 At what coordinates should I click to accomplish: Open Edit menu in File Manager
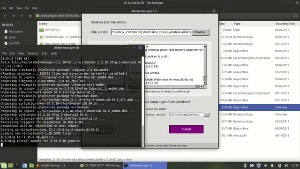point(11,8)
